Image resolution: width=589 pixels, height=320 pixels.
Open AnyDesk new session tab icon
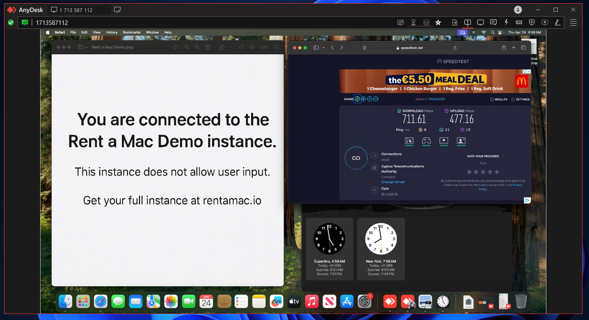[x=117, y=10]
